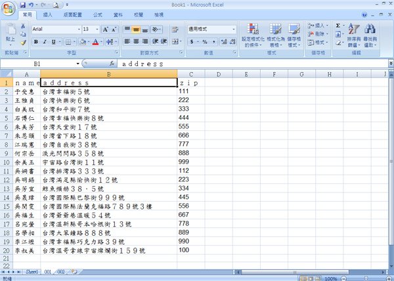The width and height of the screenshot is (394, 281).
Task: Click the Format Painter brush icon
Action: [23, 43]
